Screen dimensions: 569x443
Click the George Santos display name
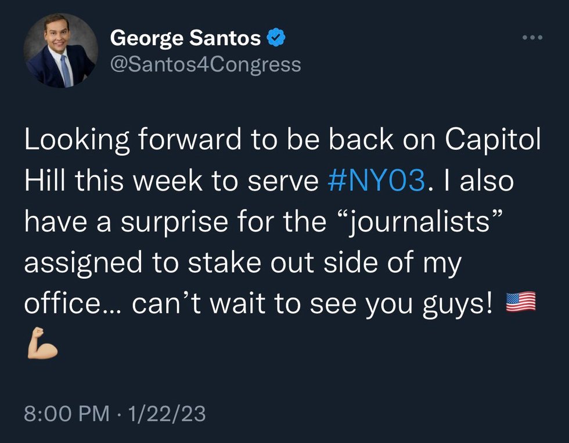[x=185, y=38]
